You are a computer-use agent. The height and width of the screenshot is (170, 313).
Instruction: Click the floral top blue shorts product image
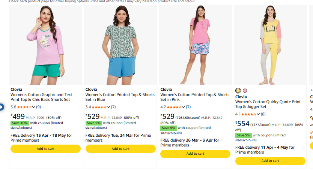click(x=120, y=45)
